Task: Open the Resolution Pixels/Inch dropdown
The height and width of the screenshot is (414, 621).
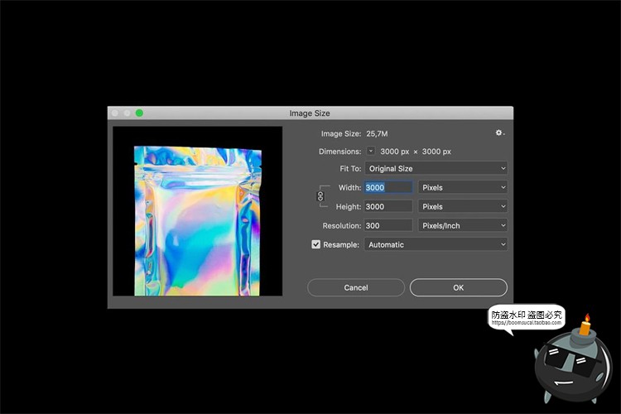Action: pyautogui.click(x=463, y=225)
